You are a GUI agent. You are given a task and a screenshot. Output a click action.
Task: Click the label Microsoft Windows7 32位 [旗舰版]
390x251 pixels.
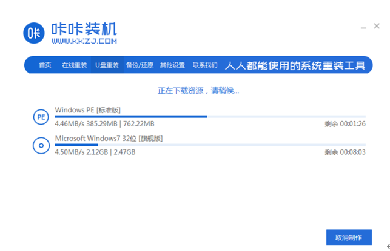click(x=109, y=139)
